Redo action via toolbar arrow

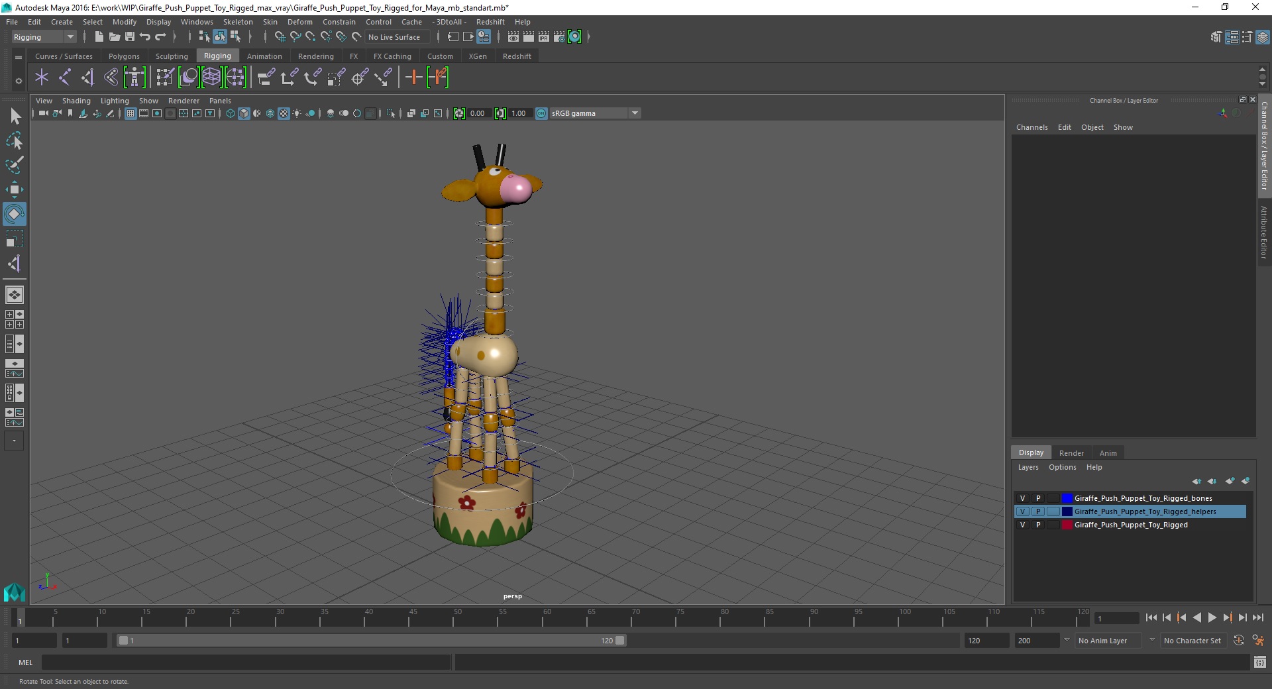coord(160,37)
